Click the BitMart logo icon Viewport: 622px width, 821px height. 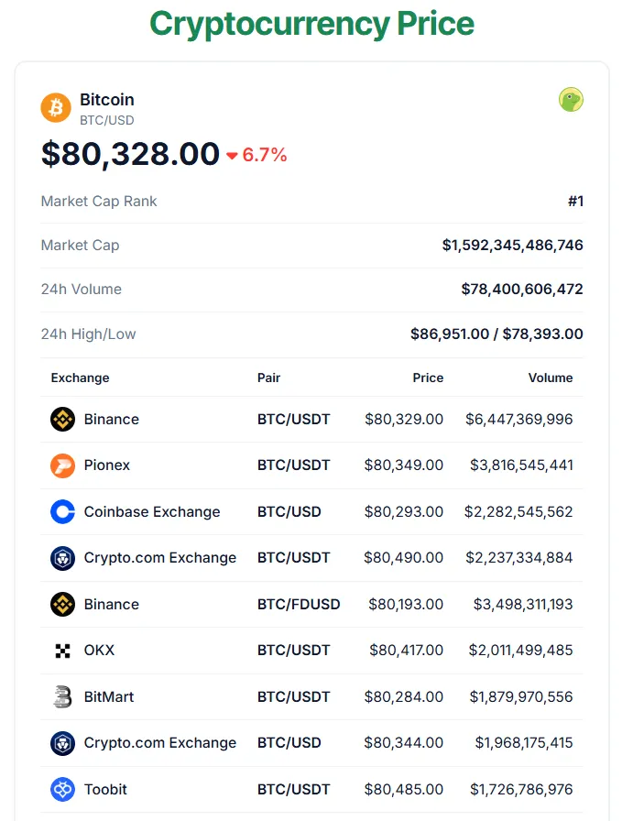pos(62,696)
